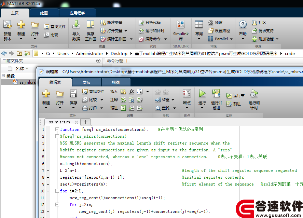Click the uncomment icon
The width and height of the screenshot is (303, 218).
click(132, 100)
